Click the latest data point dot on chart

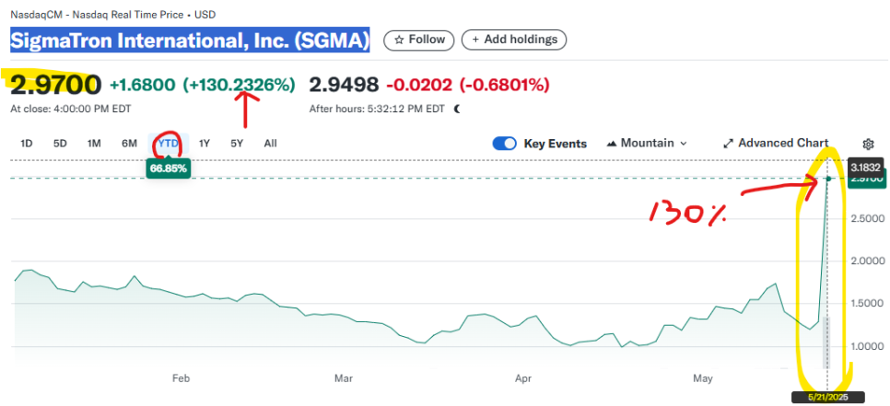tap(828, 179)
